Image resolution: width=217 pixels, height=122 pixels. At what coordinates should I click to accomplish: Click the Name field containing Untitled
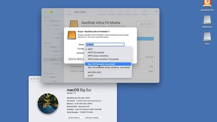pos(105,44)
